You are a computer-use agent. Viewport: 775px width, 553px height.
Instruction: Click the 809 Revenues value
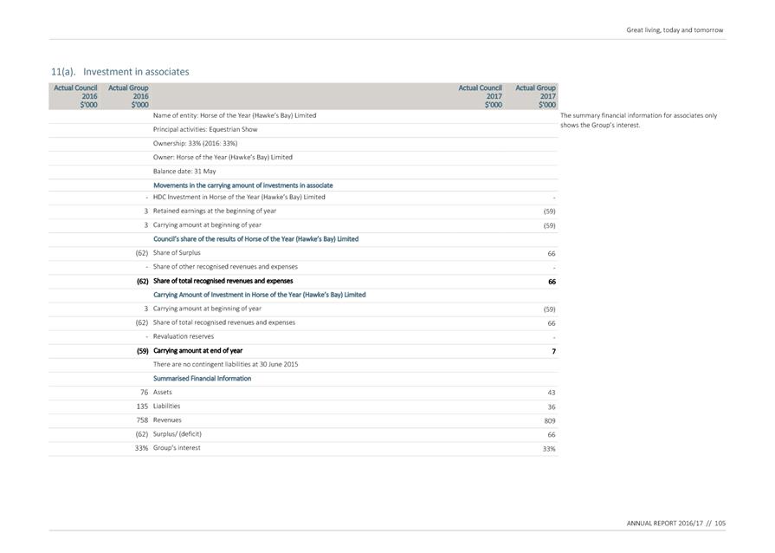pos(550,421)
